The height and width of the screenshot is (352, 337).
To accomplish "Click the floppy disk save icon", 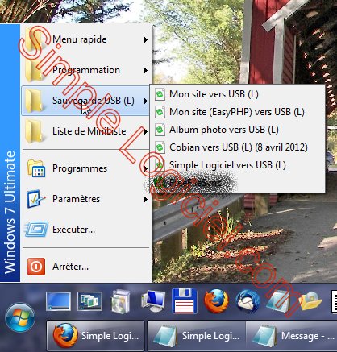I will (185, 300).
